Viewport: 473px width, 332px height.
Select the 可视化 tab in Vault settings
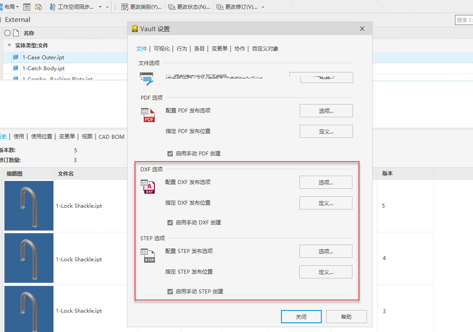(x=162, y=49)
